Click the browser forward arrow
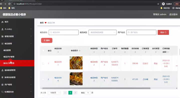The width and height of the screenshot is (180, 98). (5, 4)
